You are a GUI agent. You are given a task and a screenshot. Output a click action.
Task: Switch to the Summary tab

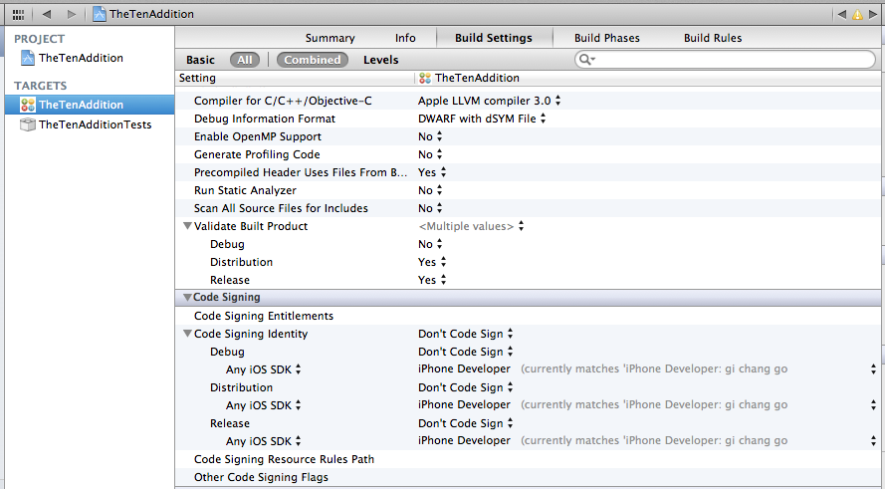[331, 38]
